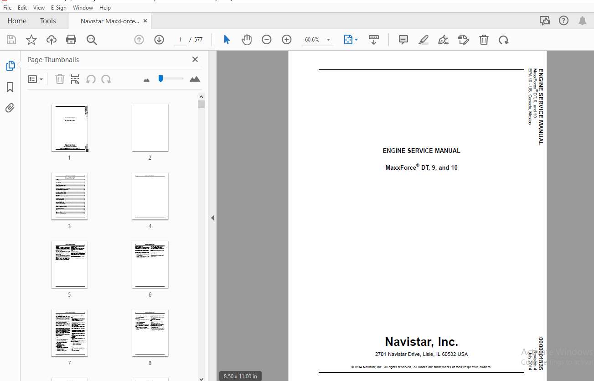Open Page Thumbnails sidebar icon

tap(10, 66)
